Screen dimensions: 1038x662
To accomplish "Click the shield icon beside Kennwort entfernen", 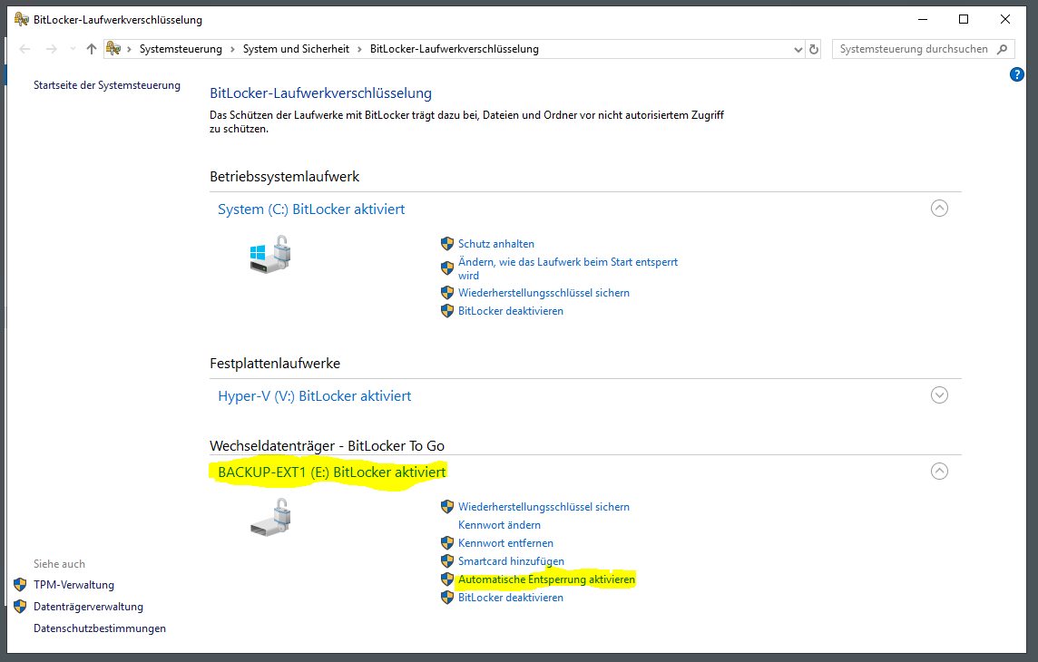I will click(x=447, y=543).
